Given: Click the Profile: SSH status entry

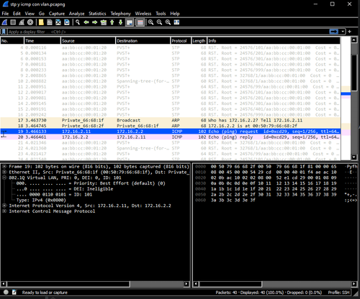Looking at the screenshot, I should 338,293.
